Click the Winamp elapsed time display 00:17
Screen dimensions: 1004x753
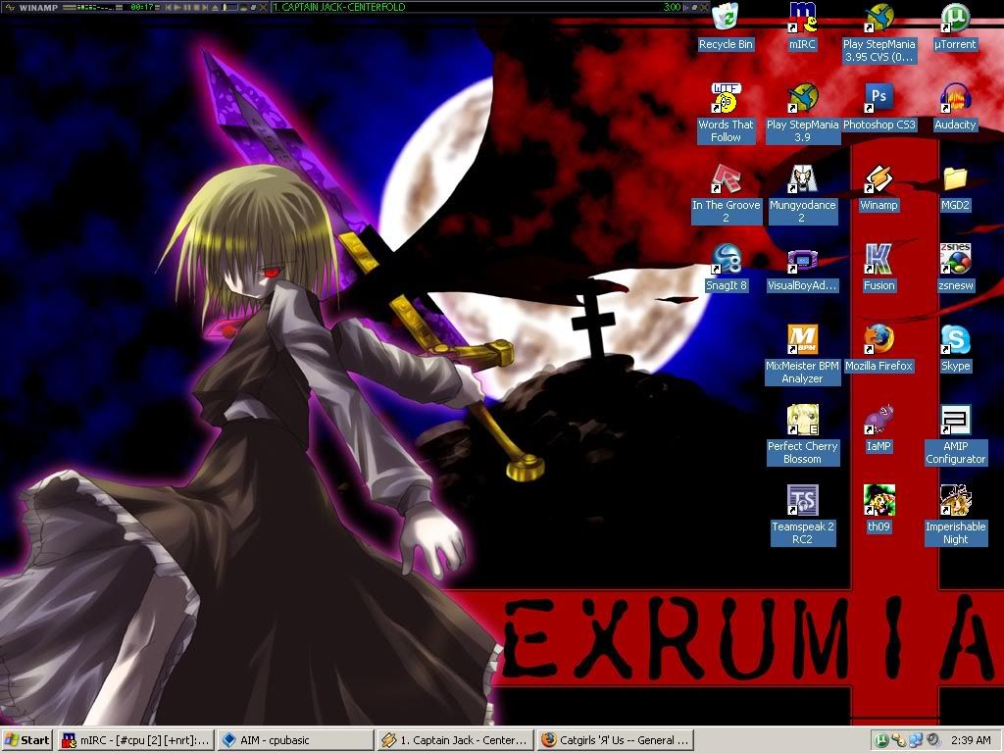(142, 7)
